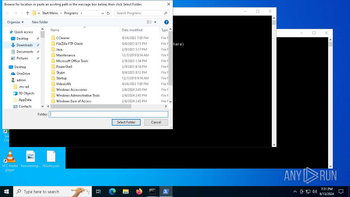Click the file list horizontal scrollbar
The image size is (350, 197).
pos(91,106)
